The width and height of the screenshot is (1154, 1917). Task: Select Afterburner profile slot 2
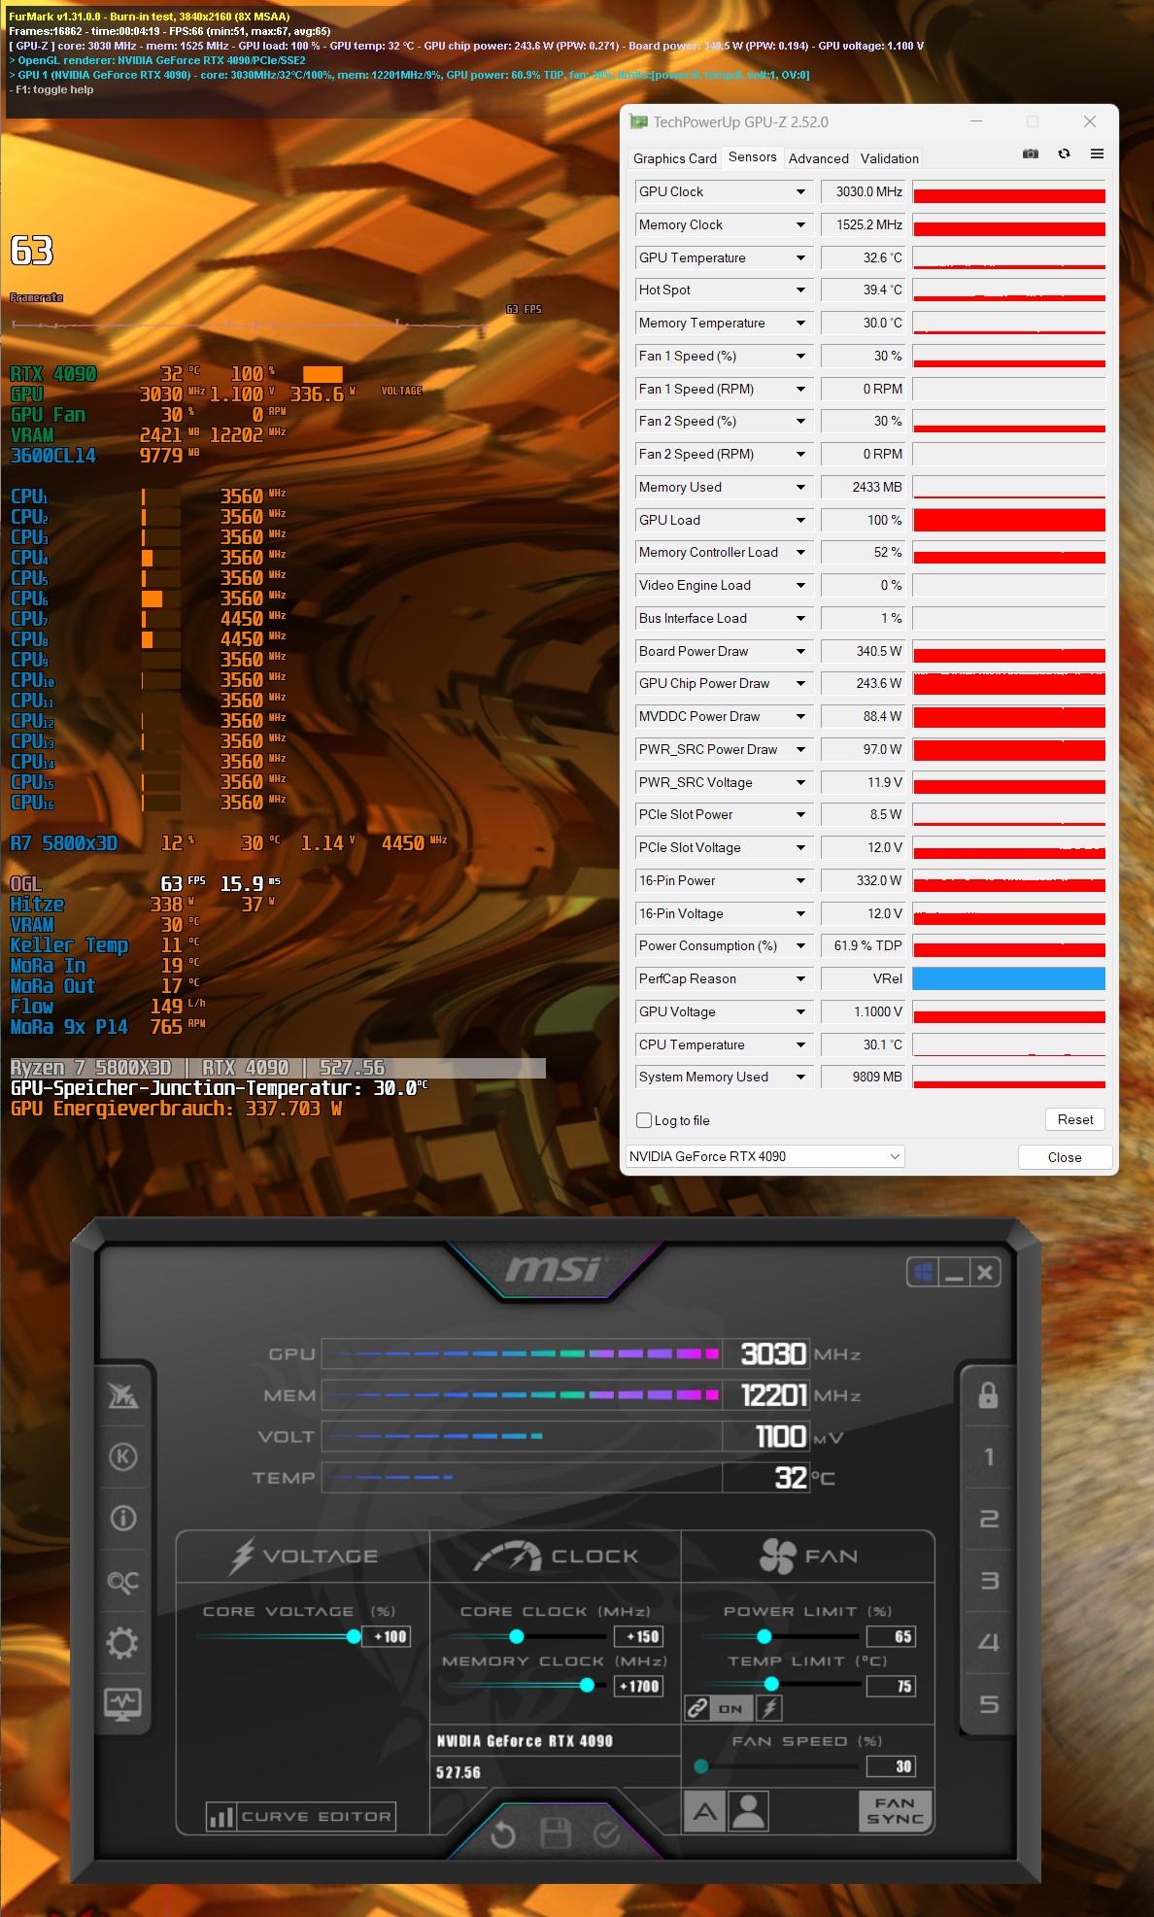click(989, 1519)
